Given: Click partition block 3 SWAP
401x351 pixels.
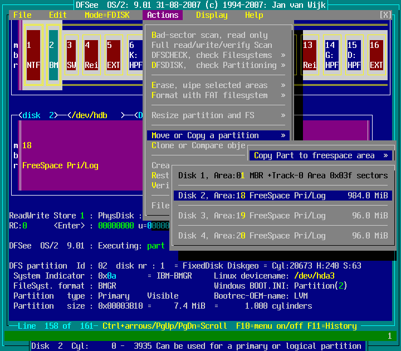Looking at the screenshot, I should pos(71,55).
